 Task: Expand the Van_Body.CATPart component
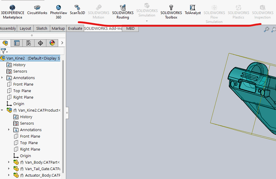point(9,162)
